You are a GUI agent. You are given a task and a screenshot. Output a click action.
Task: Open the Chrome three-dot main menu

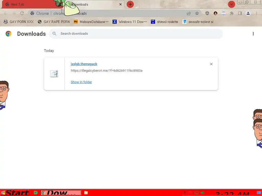coord(256,13)
